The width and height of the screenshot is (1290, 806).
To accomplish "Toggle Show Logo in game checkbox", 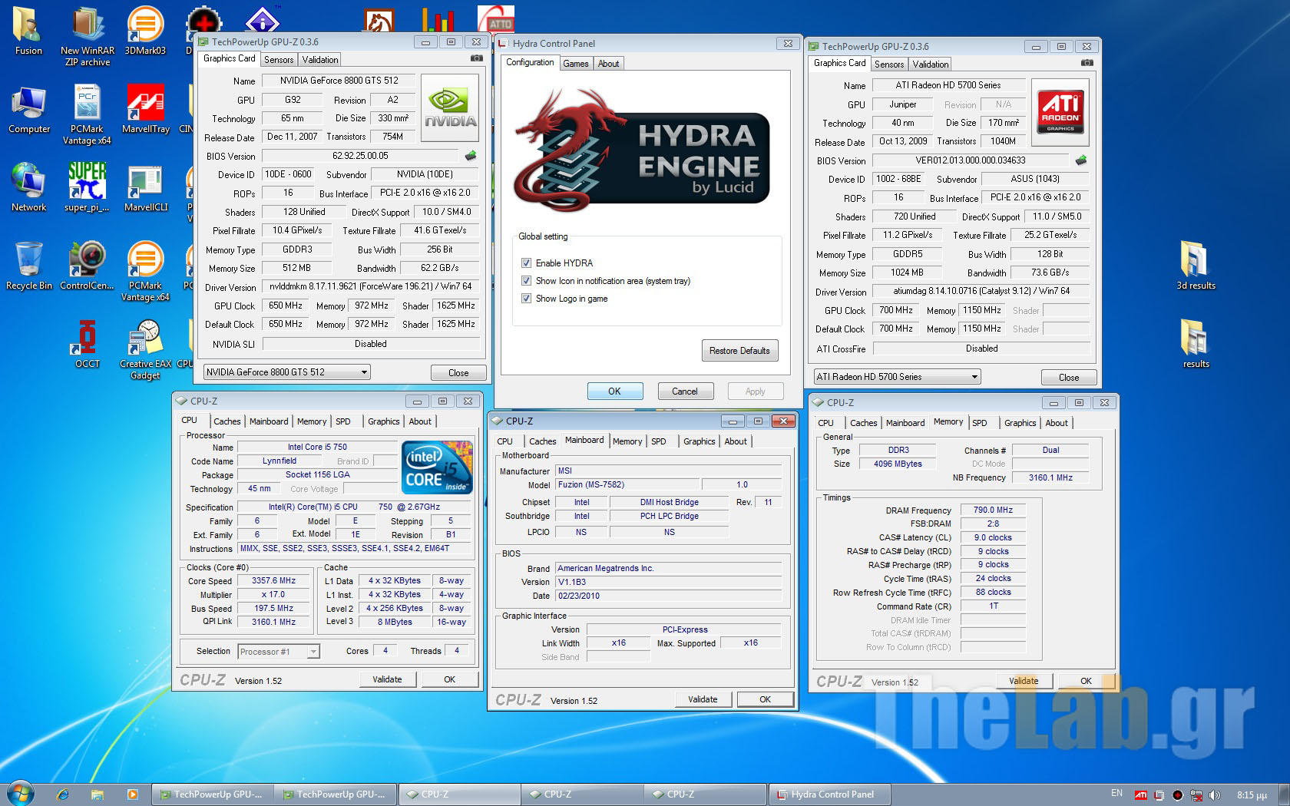I will click(526, 298).
